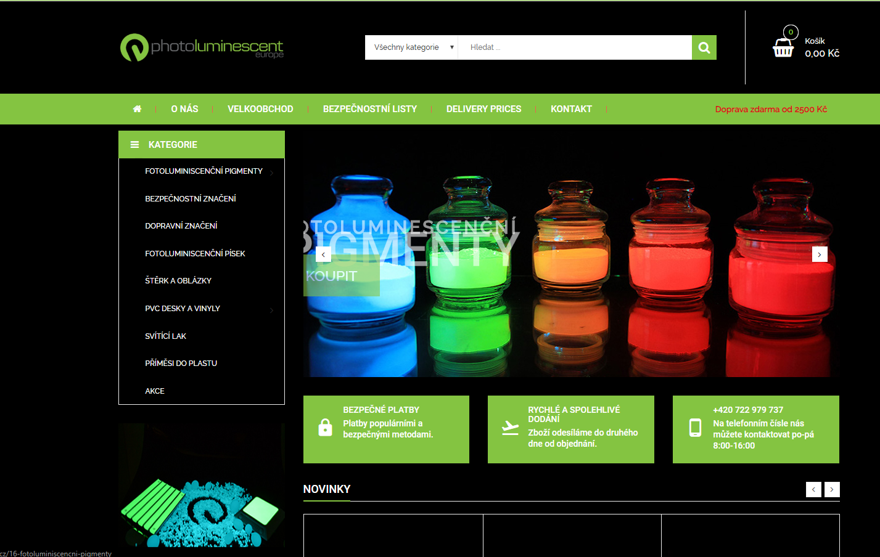
Task: Go to previous slide in banner carousel
Action: pyautogui.click(x=323, y=254)
